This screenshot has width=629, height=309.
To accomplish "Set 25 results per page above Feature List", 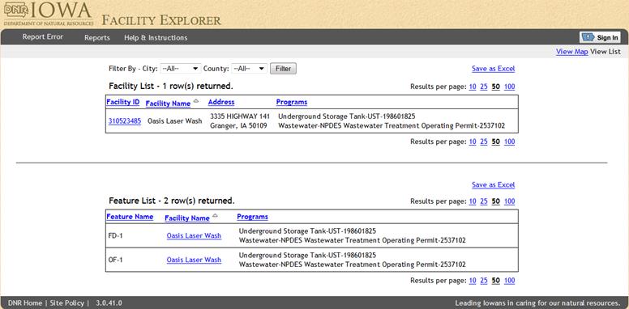I will pos(484,201).
